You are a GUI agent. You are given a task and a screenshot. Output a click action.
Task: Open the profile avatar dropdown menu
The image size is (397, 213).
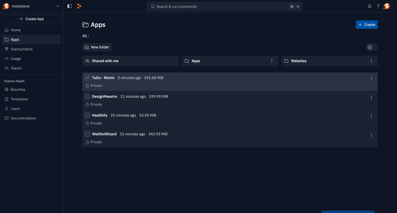(x=388, y=6)
